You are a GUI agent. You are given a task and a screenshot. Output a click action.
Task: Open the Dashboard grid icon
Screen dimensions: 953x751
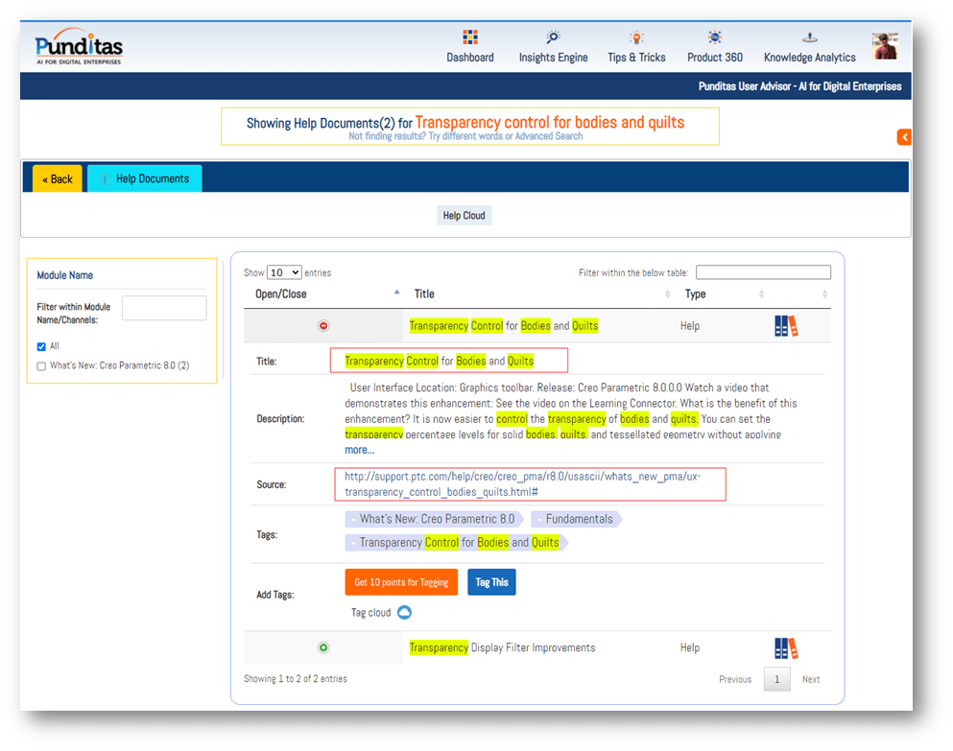tap(469, 37)
